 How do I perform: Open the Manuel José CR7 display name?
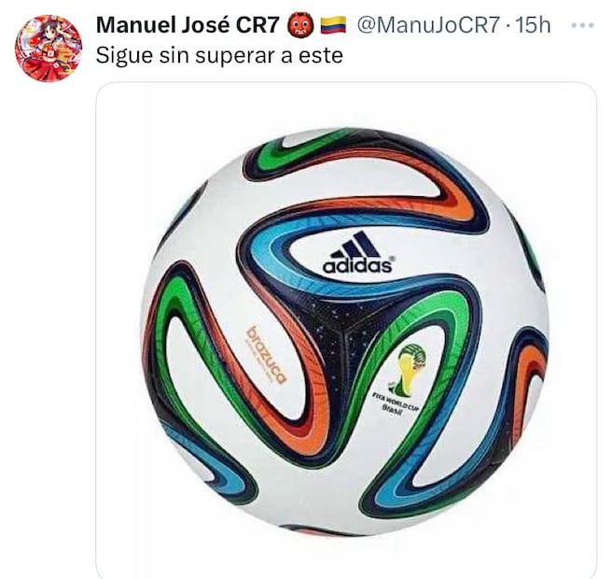188,25
